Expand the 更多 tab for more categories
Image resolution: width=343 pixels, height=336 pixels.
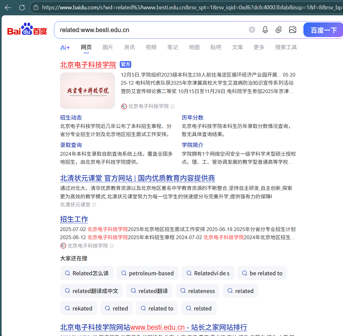(x=259, y=47)
